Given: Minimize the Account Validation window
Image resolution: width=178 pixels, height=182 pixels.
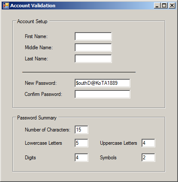Looking at the screenshot, I should [157, 6].
